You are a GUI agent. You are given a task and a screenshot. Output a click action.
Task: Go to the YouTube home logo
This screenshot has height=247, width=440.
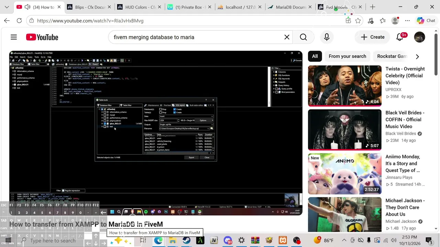42,37
